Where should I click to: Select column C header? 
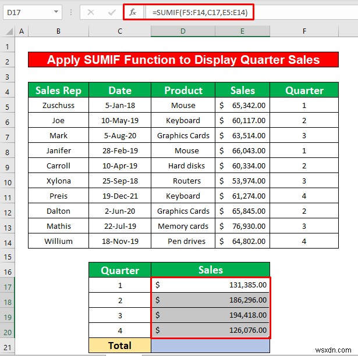pyautogui.click(x=120, y=31)
